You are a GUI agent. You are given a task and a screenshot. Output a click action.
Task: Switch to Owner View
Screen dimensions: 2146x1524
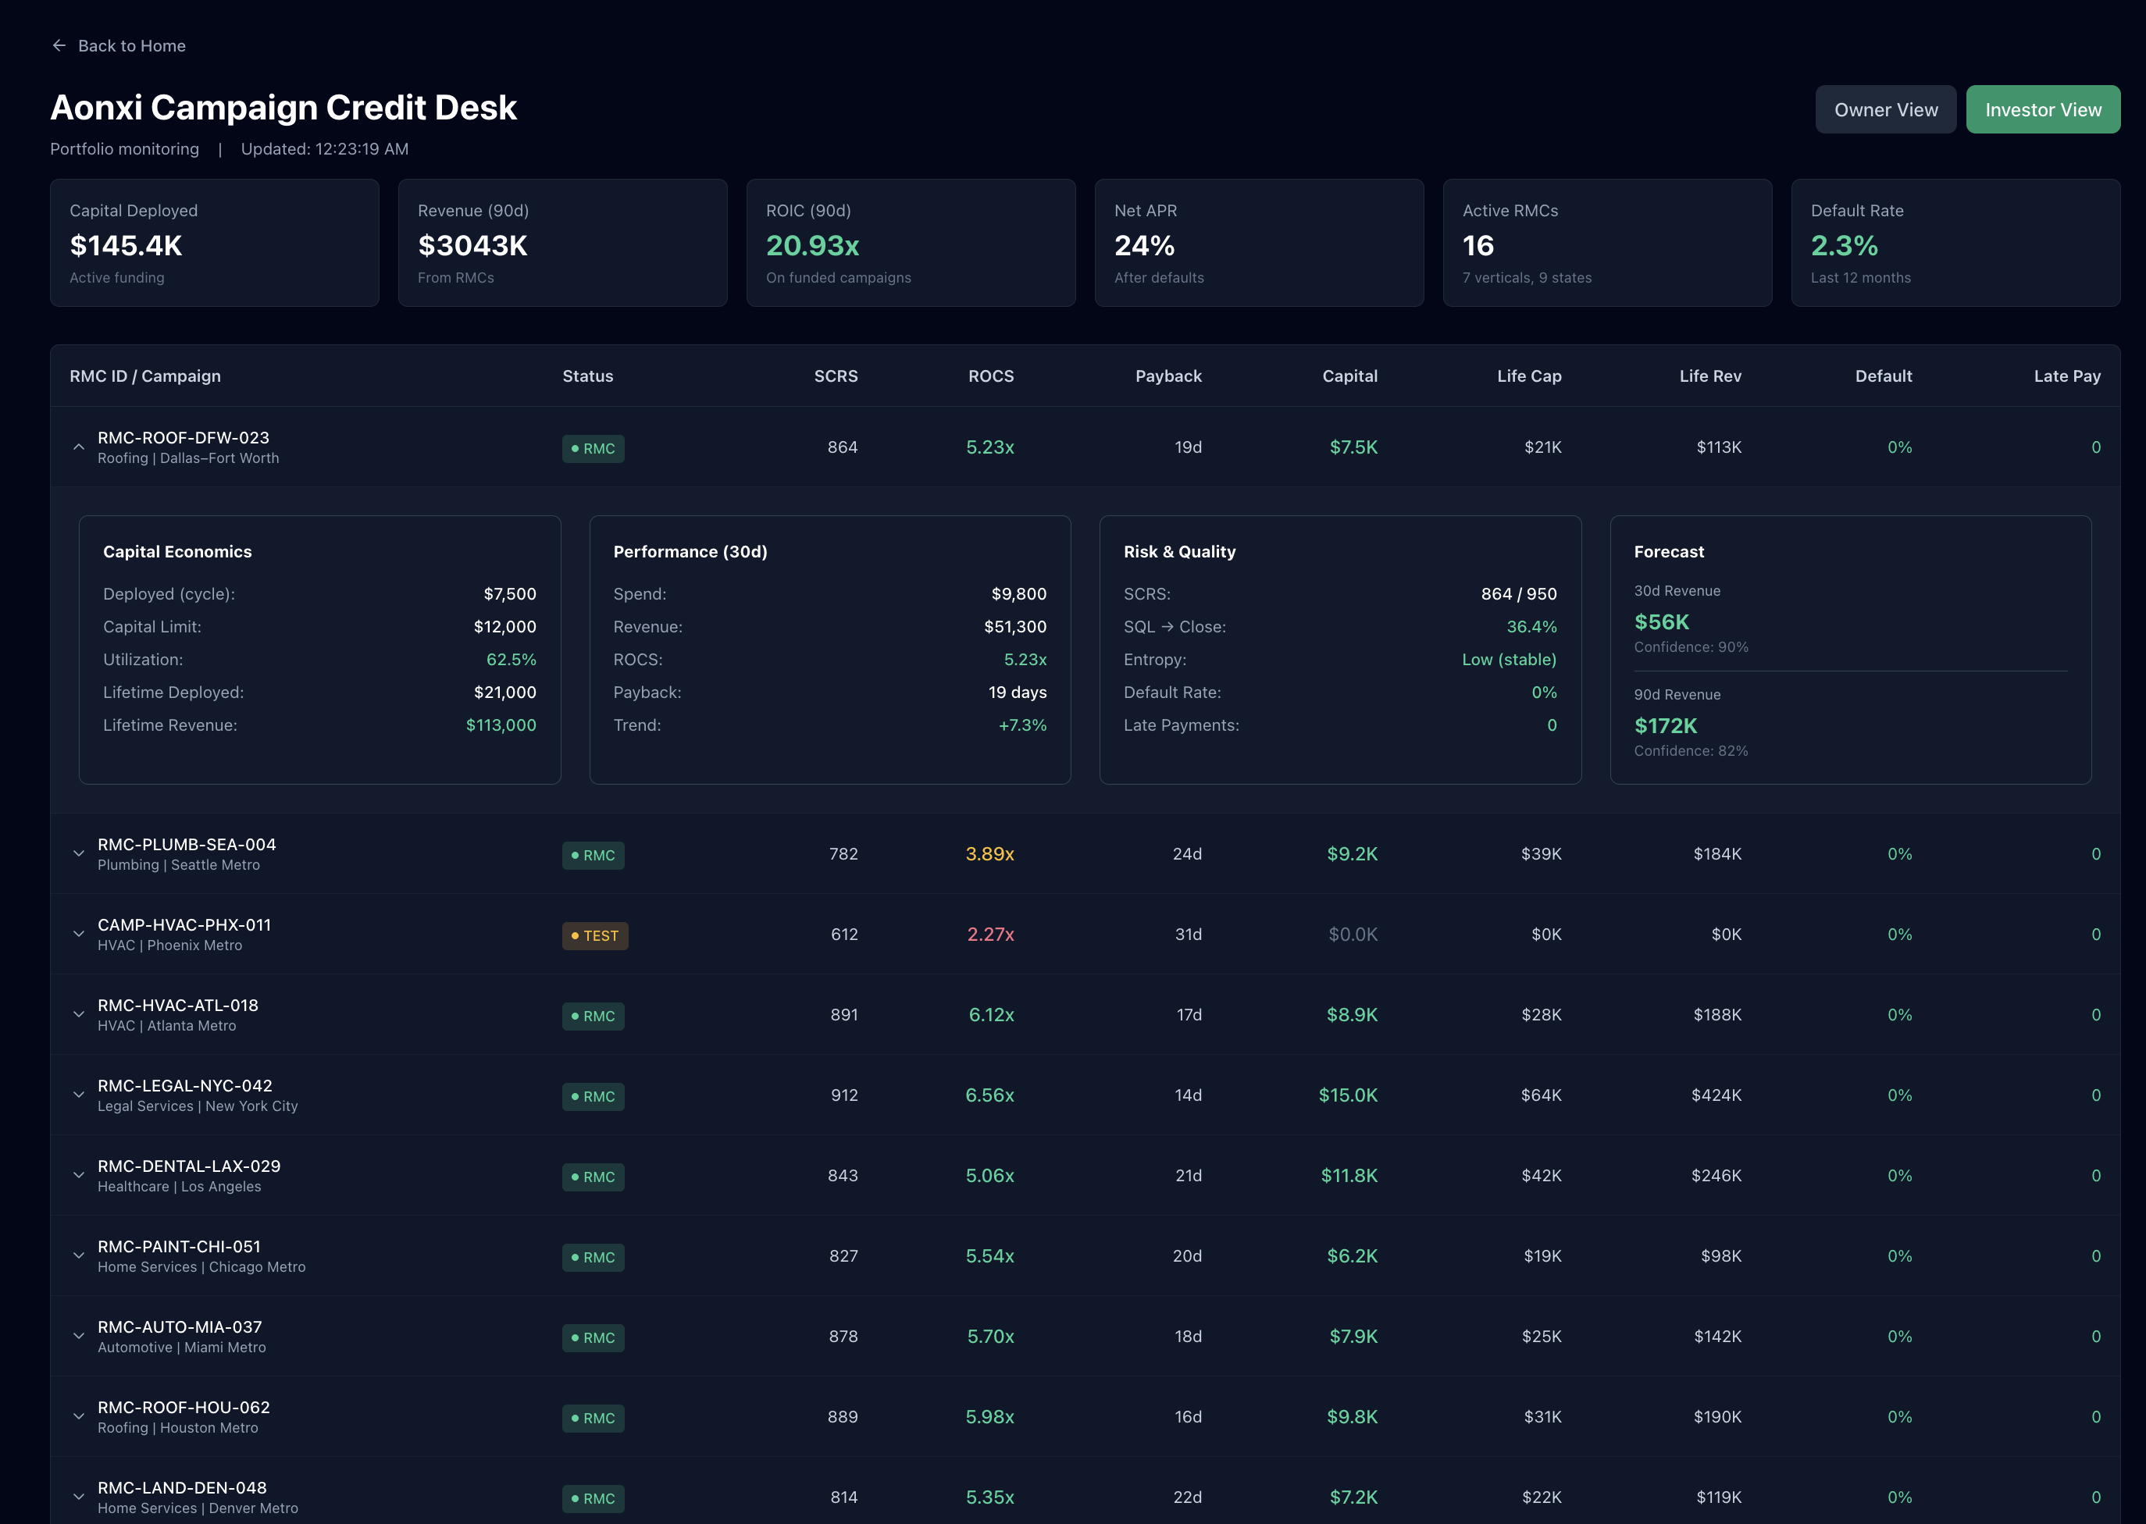[x=1885, y=110]
